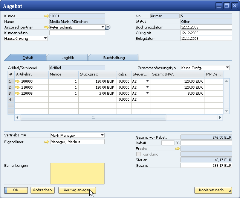Click the Kopieren nach button
This screenshot has width=240, height=198.
213,190
